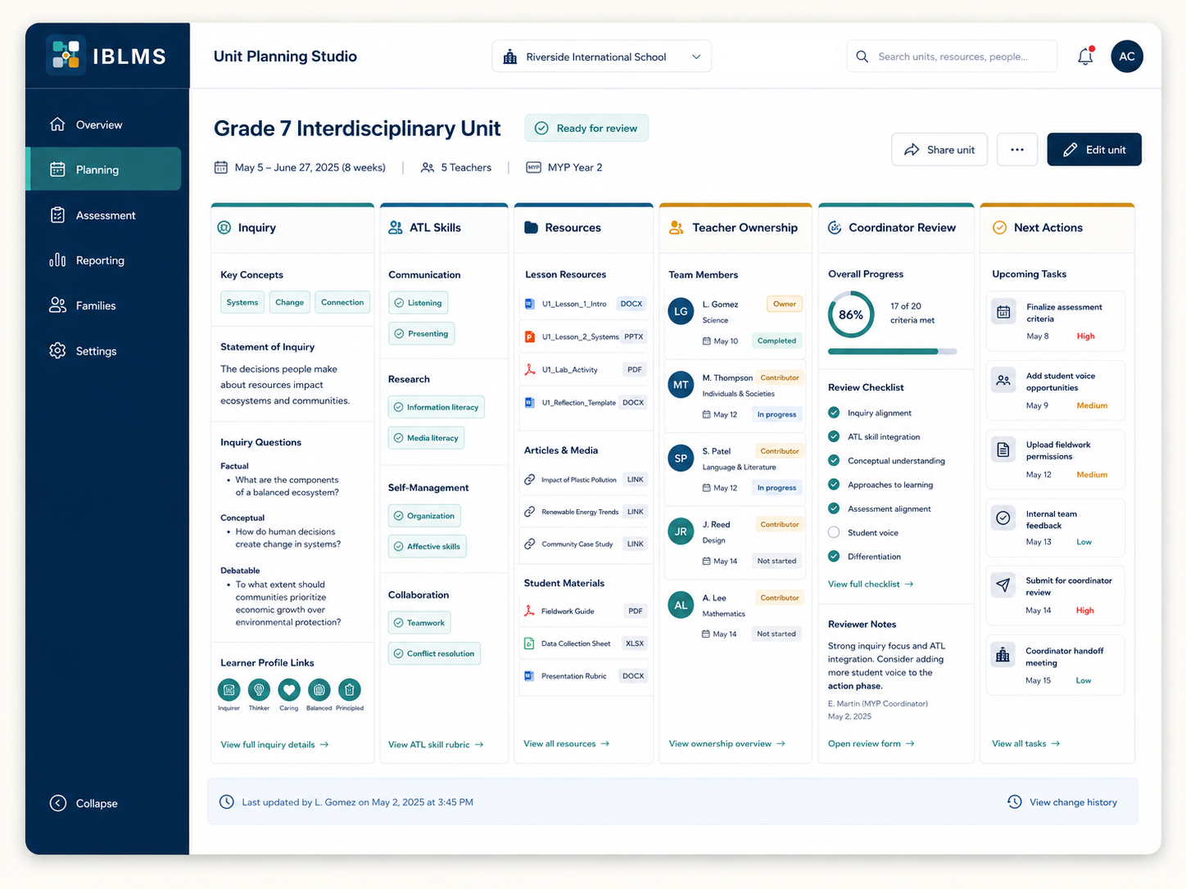Click the overall progress bar
The image size is (1186, 889).
pos(892,351)
